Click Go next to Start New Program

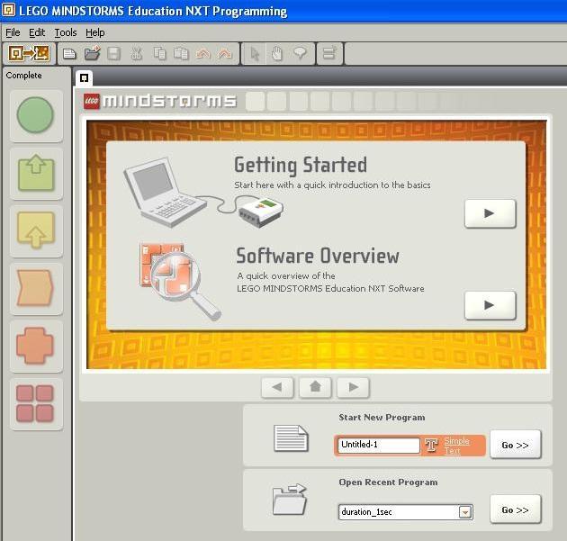click(516, 445)
